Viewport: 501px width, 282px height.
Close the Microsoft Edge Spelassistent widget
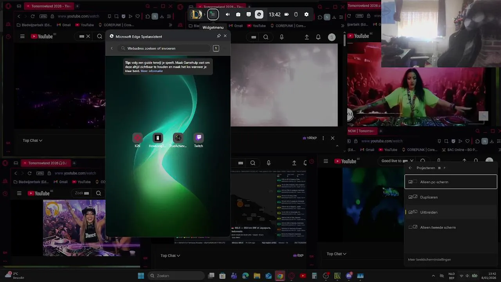click(225, 36)
